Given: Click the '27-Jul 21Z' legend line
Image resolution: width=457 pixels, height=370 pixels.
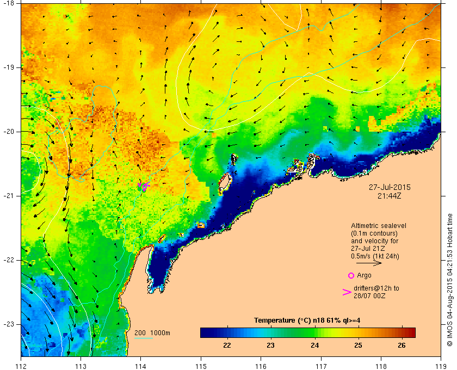Looking at the screenshot, I should point(368,249).
